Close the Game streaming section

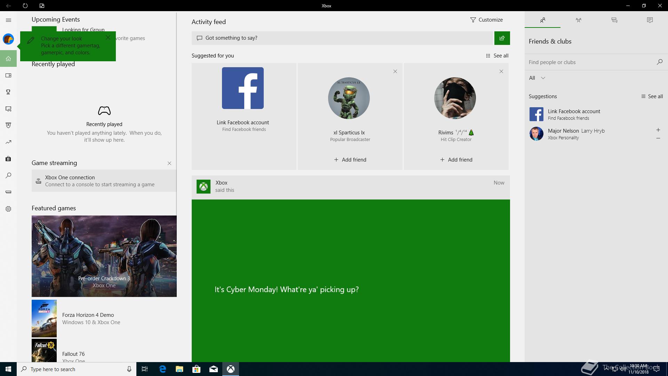click(169, 163)
